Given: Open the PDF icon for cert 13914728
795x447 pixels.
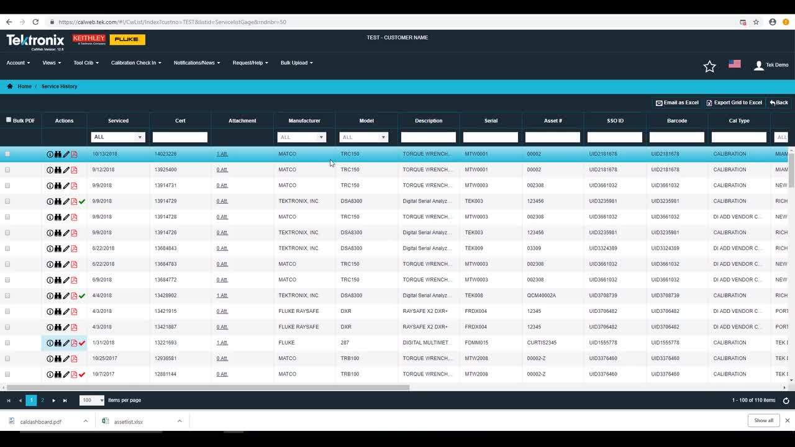Looking at the screenshot, I should pos(74,217).
